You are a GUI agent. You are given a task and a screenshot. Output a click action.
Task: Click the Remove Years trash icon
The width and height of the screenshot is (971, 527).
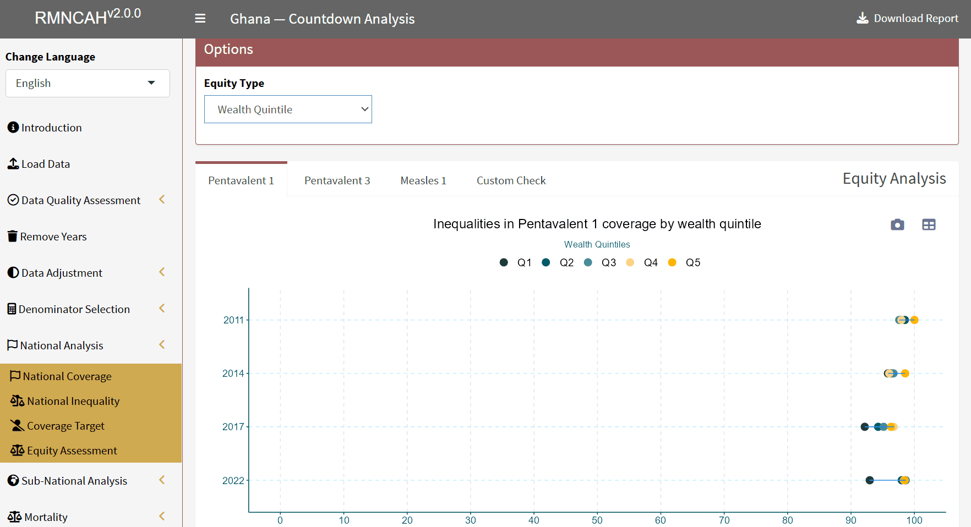click(13, 236)
